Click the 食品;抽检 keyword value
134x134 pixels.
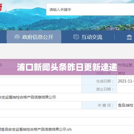(126, 105)
